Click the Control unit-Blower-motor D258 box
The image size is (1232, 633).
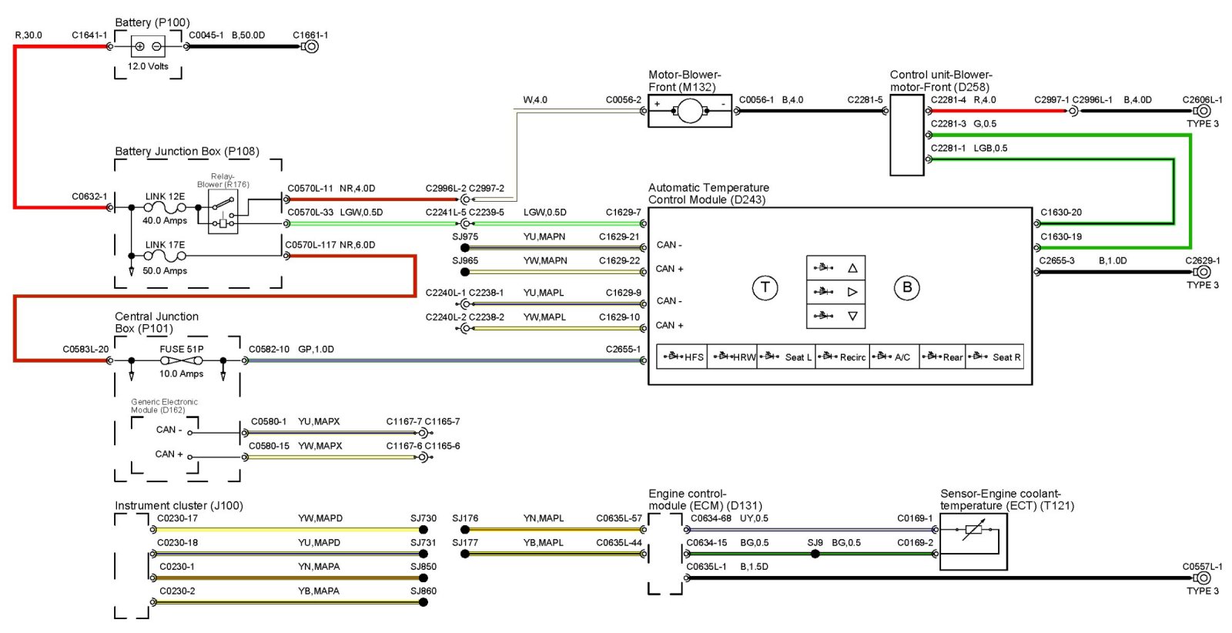[906, 135]
